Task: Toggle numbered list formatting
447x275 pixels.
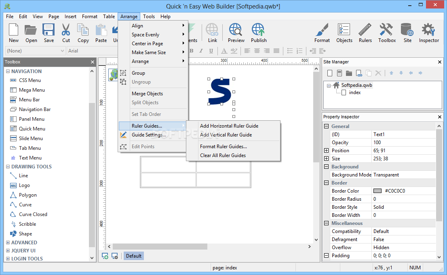Action: (299, 51)
